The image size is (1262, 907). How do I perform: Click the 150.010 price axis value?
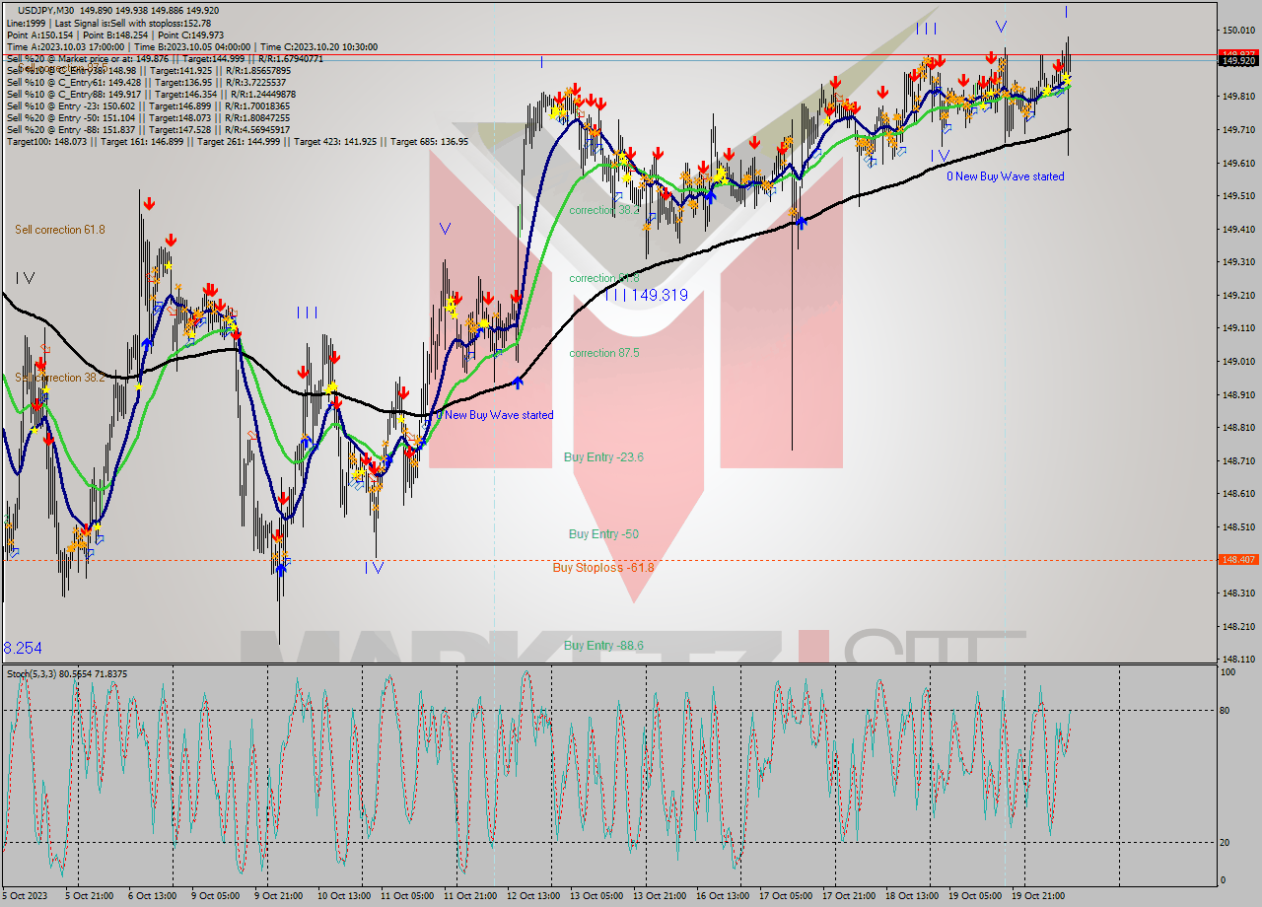pyautogui.click(x=1238, y=31)
